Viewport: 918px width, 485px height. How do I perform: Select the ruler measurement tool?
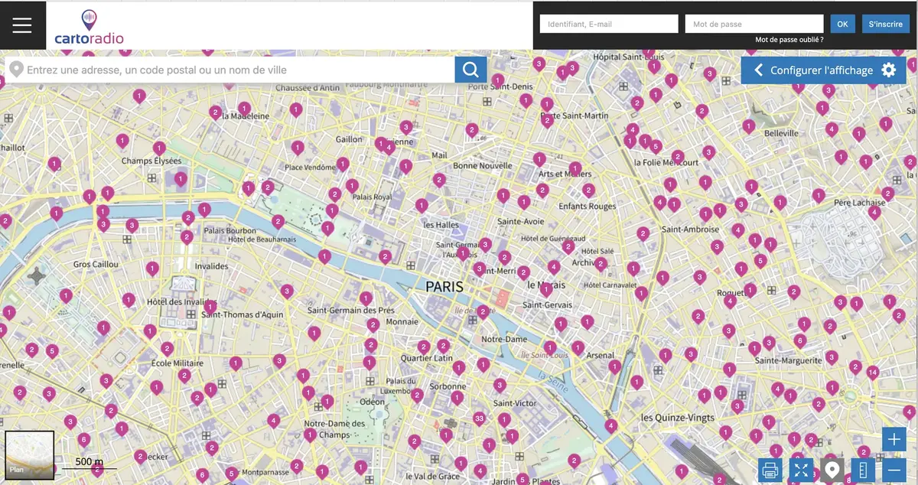click(863, 470)
